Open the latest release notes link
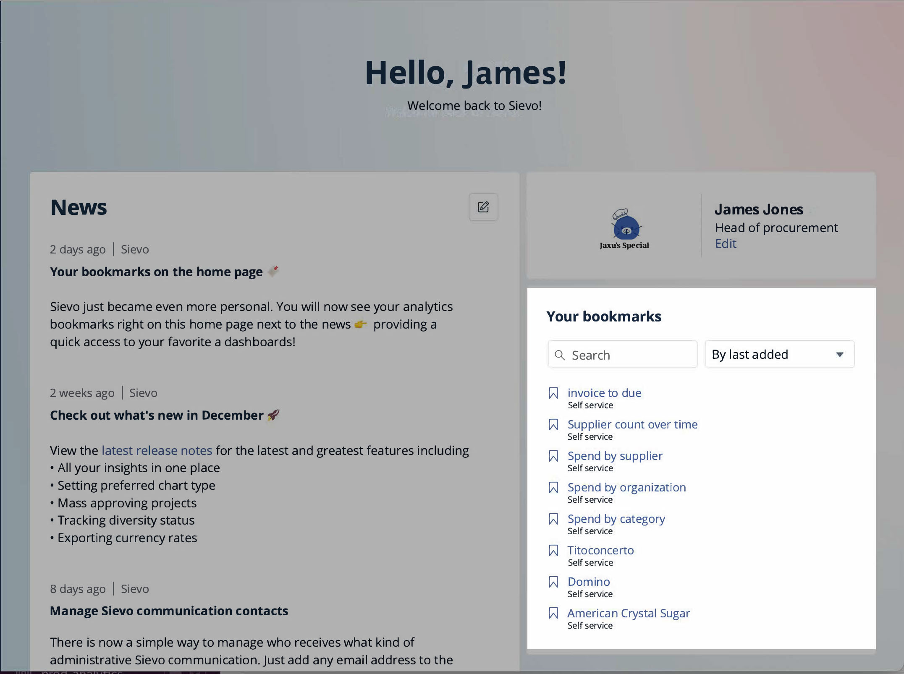Viewport: 904px width, 674px height. coord(157,450)
